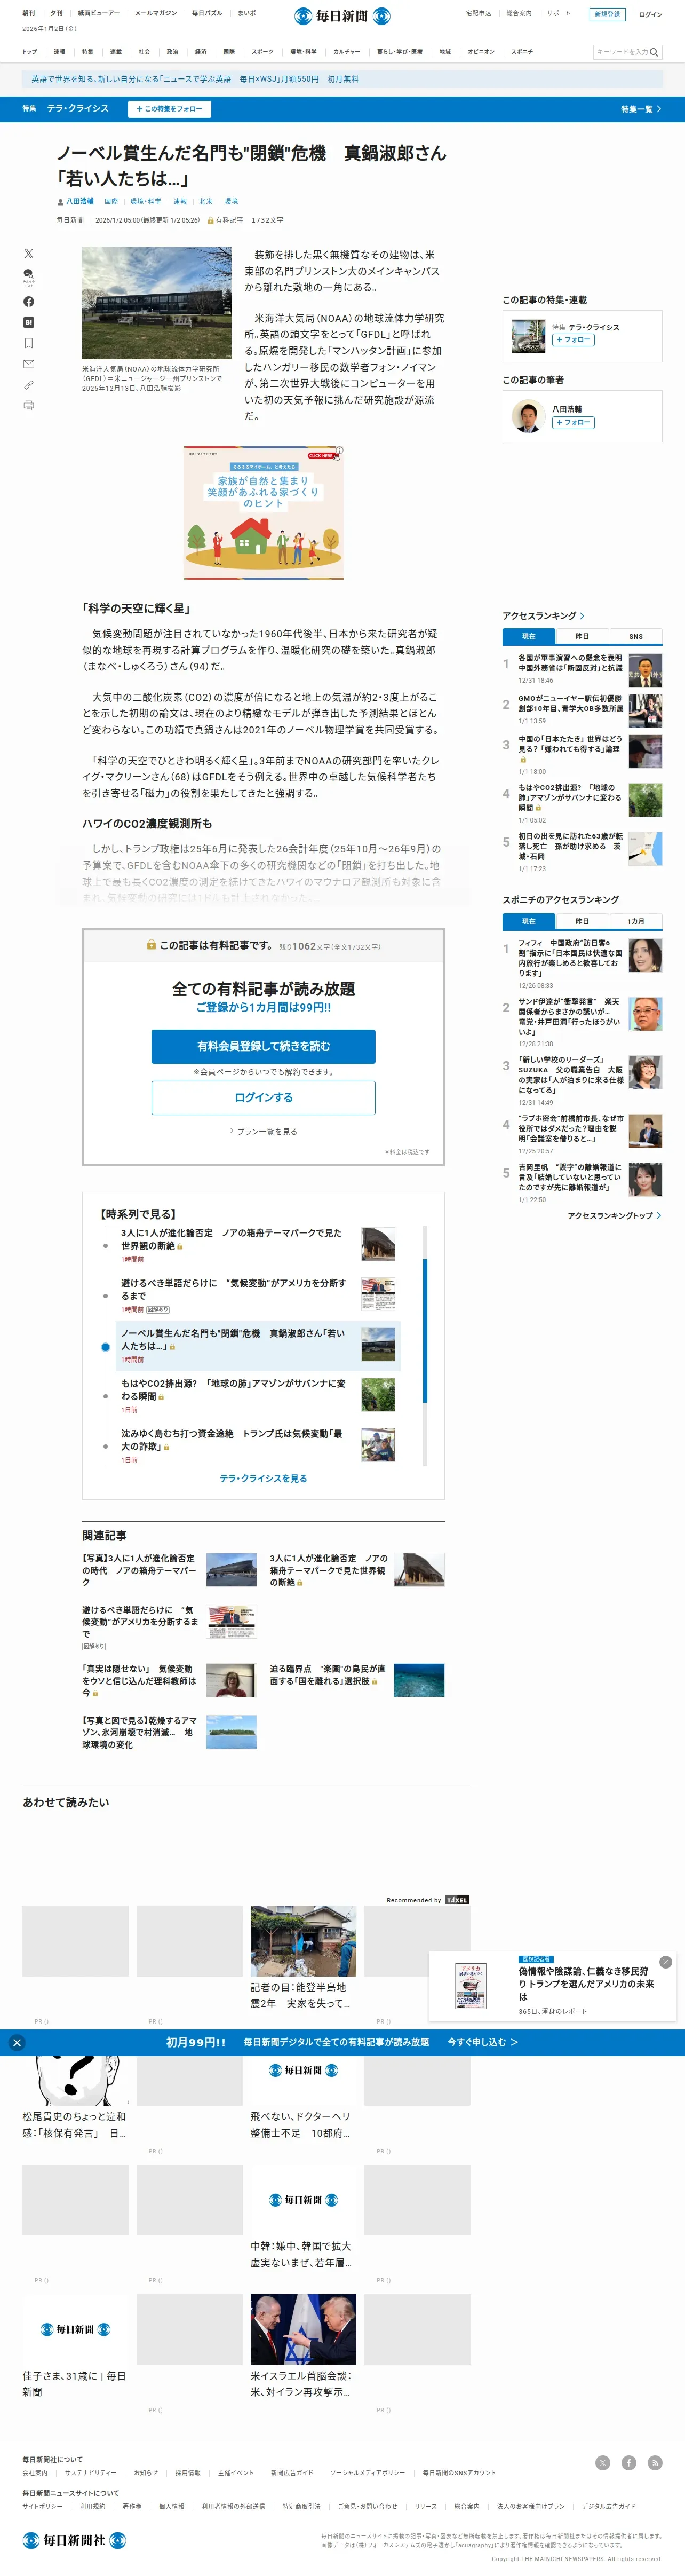Open the Asahi comment share icon in the sidebar
Image resolution: width=685 pixels, height=2576 pixels.
(x=28, y=277)
